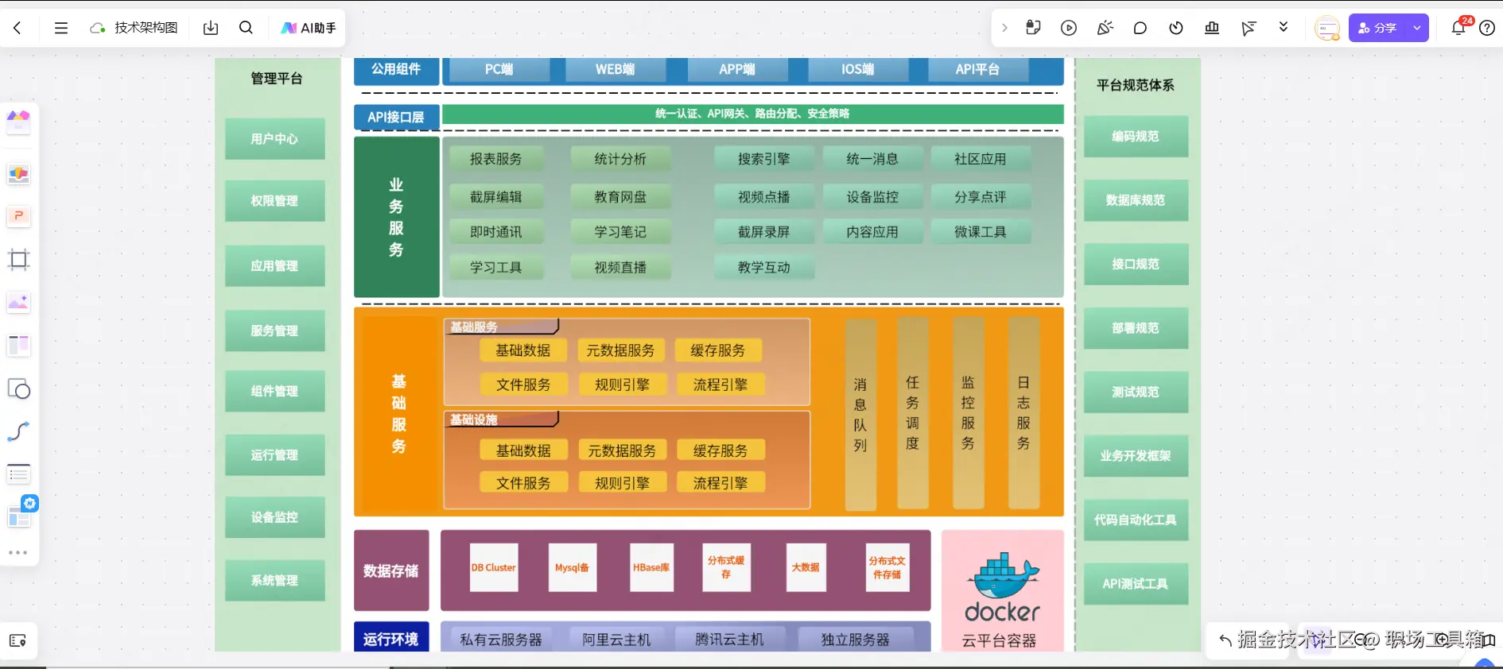This screenshot has width=1503, height=669.
Task: Select the WEB端 block
Action: 615,70
